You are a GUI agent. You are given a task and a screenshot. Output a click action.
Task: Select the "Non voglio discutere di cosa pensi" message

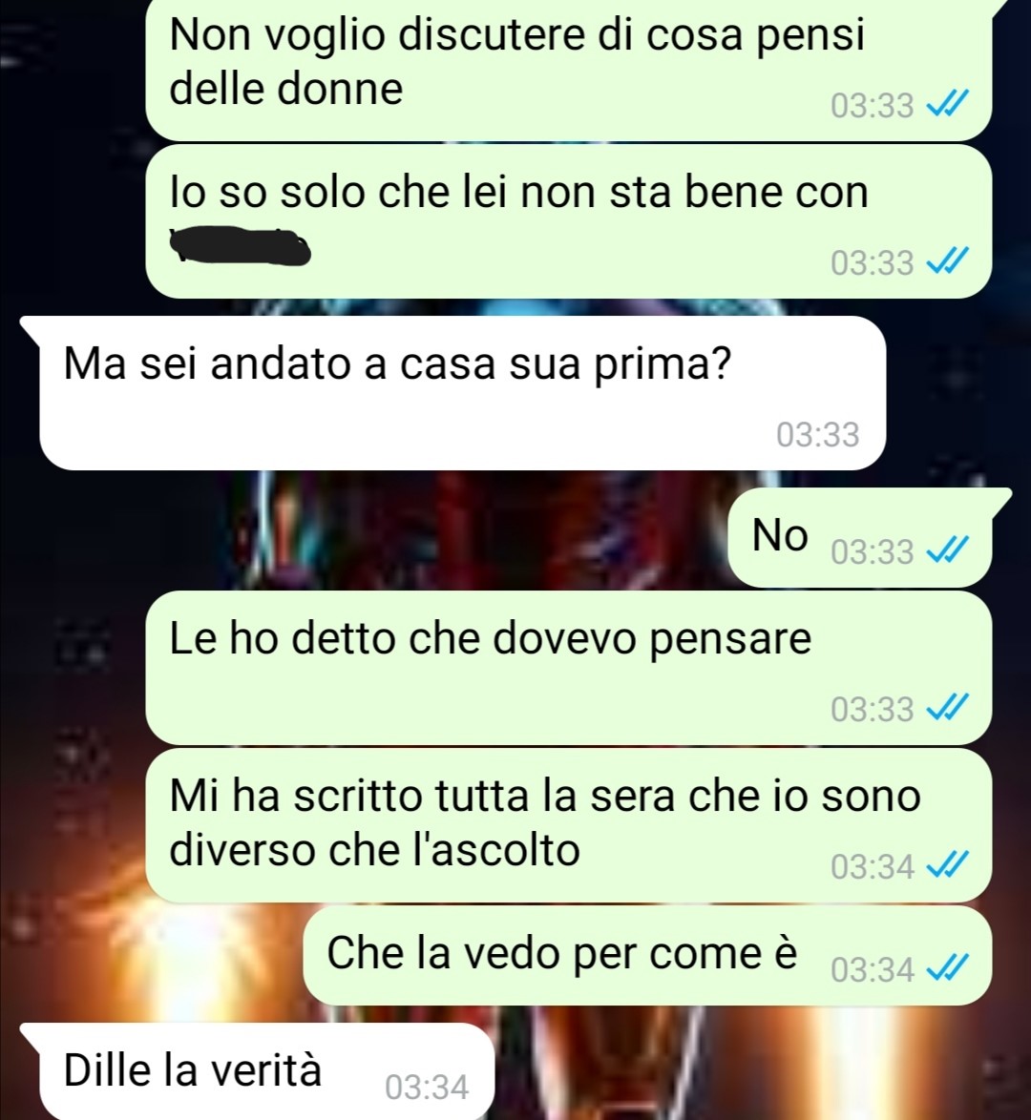pyautogui.click(x=568, y=70)
